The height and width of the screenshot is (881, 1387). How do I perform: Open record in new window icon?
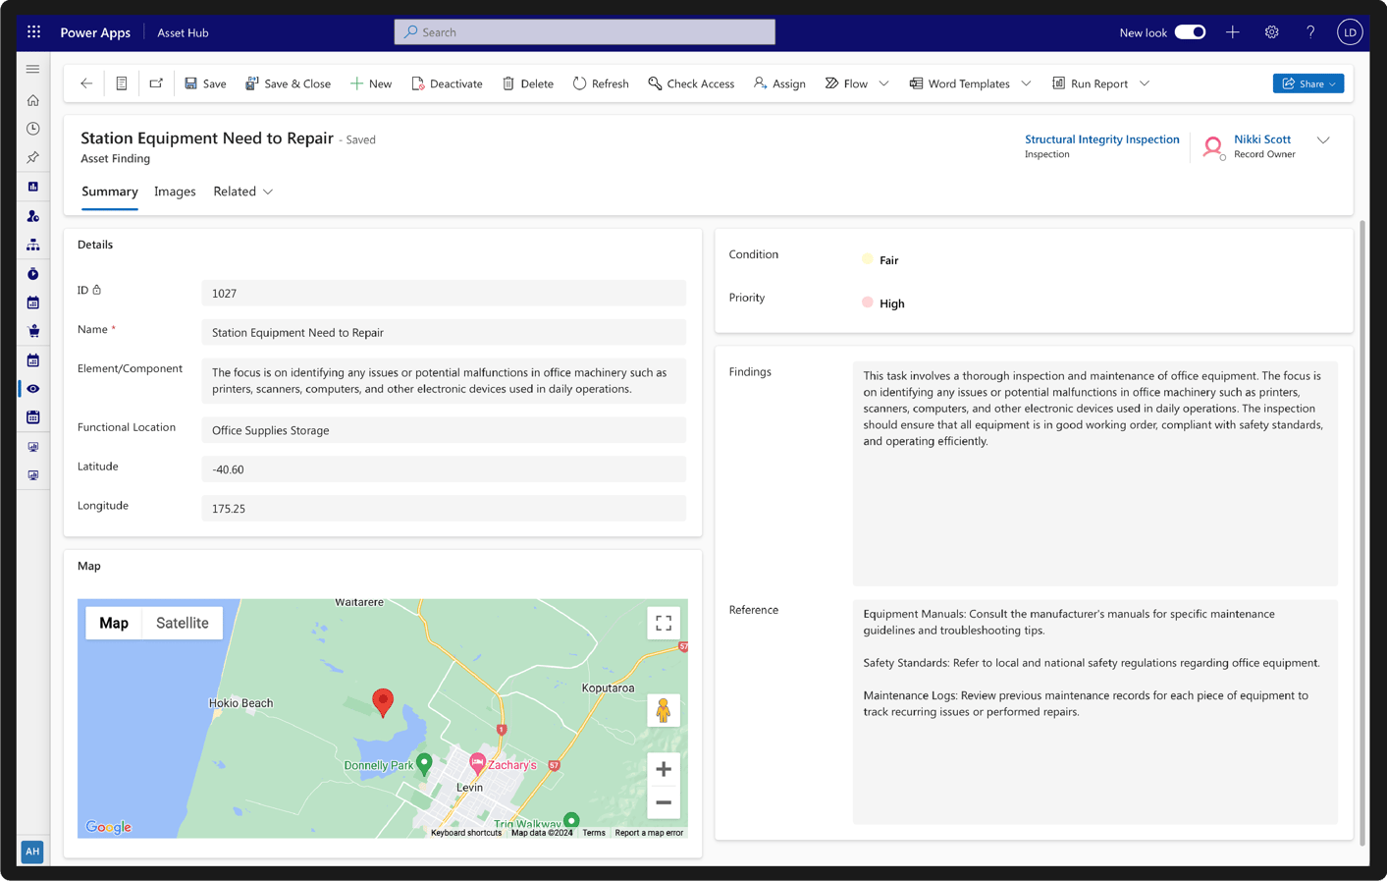tap(156, 83)
